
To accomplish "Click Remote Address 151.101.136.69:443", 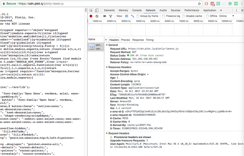I will coord(145,59).
